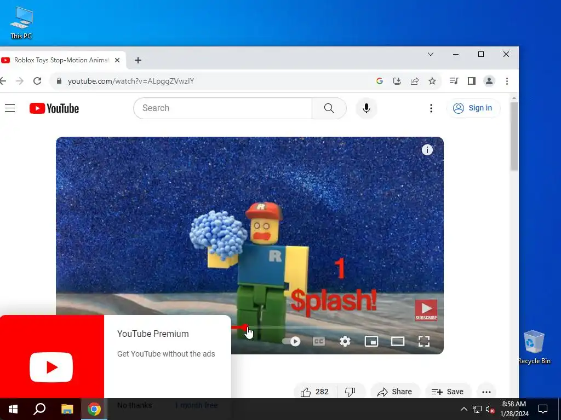Open more actions menu under video
561x420 pixels.
(x=486, y=392)
